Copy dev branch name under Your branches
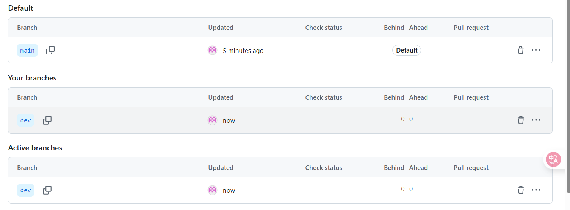This screenshot has width=570, height=210. tap(47, 120)
